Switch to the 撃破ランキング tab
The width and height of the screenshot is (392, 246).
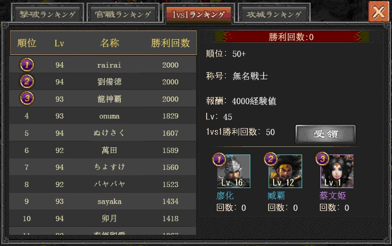(x=48, y=14)
